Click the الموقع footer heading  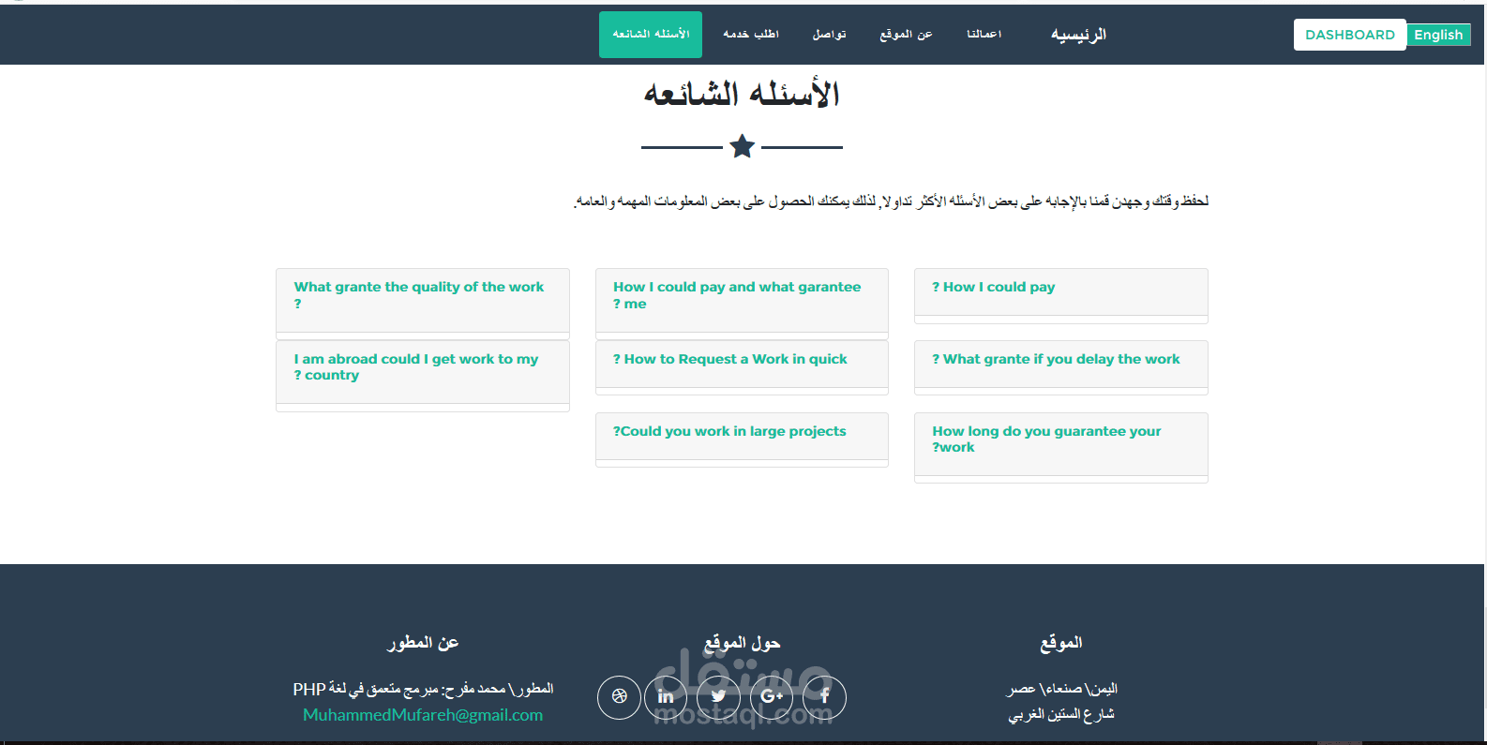1060,643
